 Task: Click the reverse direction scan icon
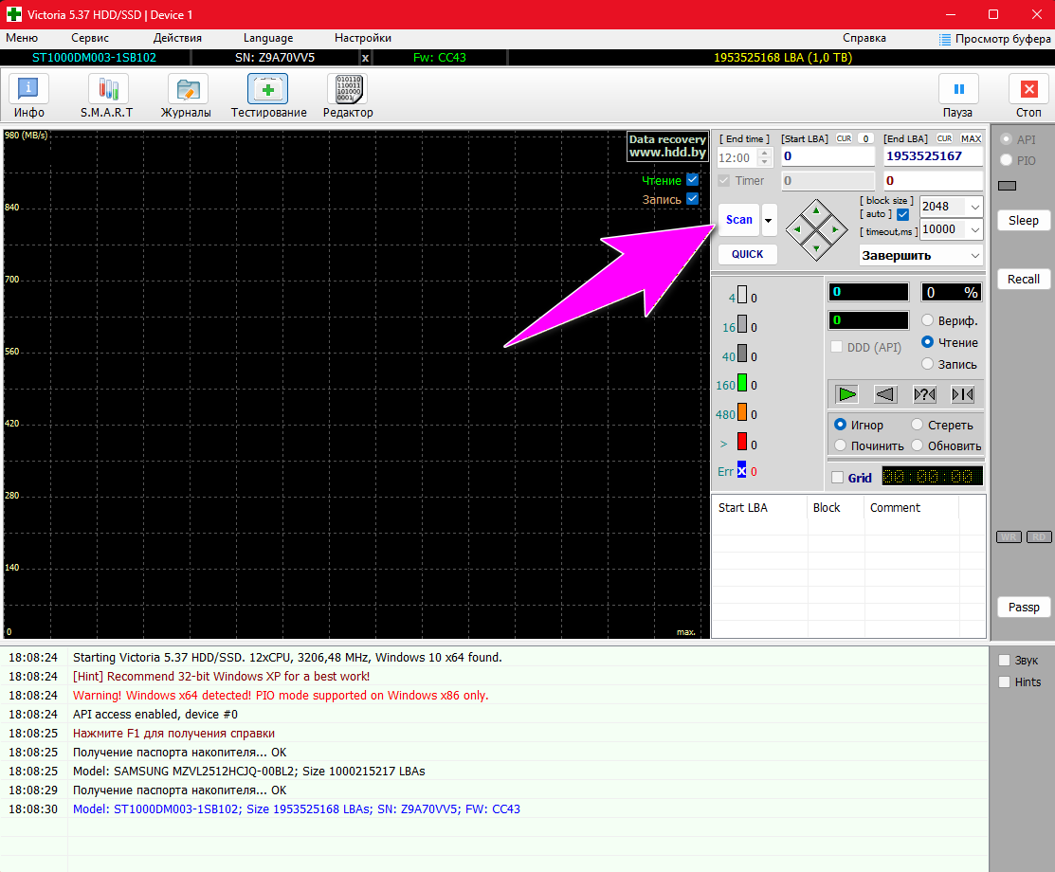pos(885,394)
